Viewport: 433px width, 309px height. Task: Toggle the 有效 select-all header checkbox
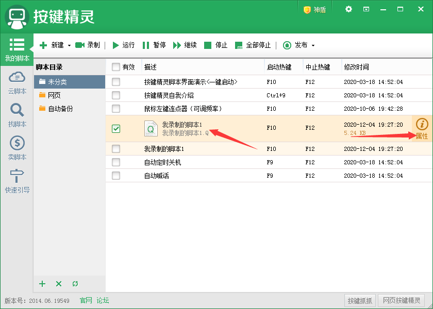click(116, 67)
